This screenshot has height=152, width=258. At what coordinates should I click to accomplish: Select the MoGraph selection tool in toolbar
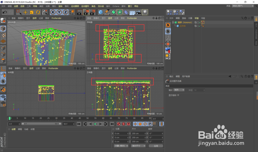click(x=45, y=12)
